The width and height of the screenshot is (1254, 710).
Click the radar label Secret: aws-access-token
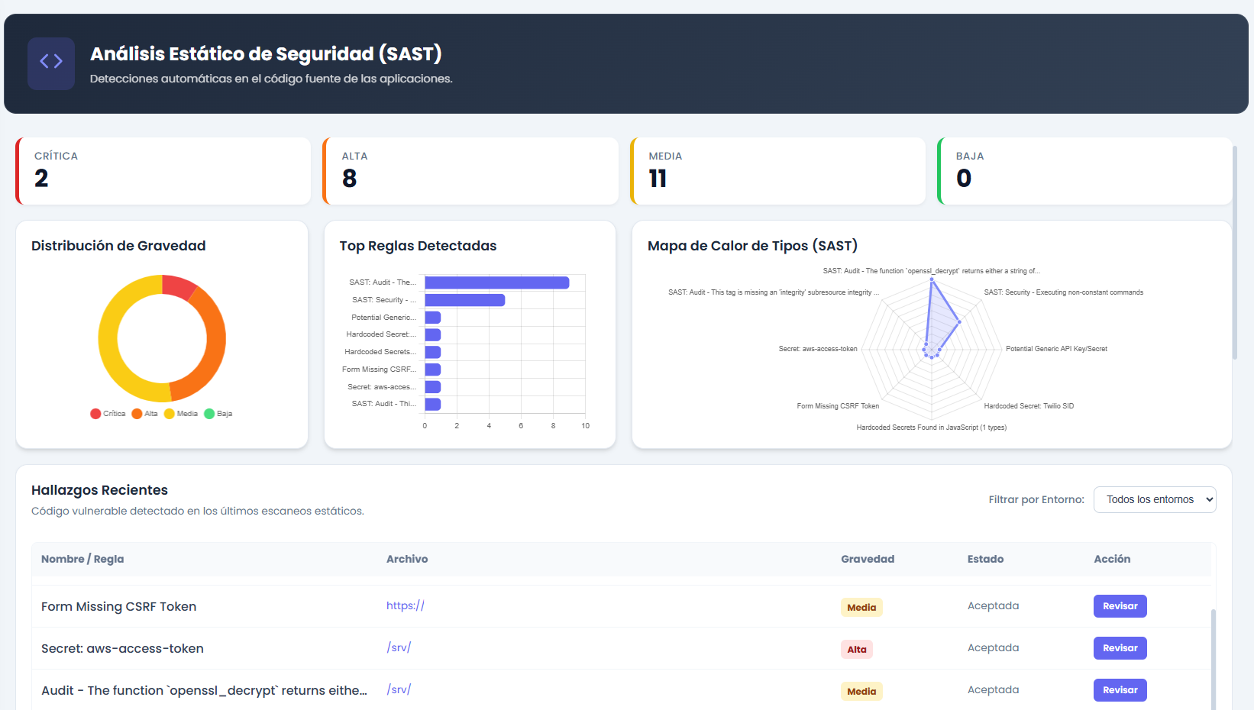(818, 349)
